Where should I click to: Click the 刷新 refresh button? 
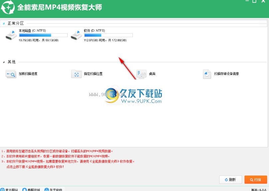coord(230,179)
